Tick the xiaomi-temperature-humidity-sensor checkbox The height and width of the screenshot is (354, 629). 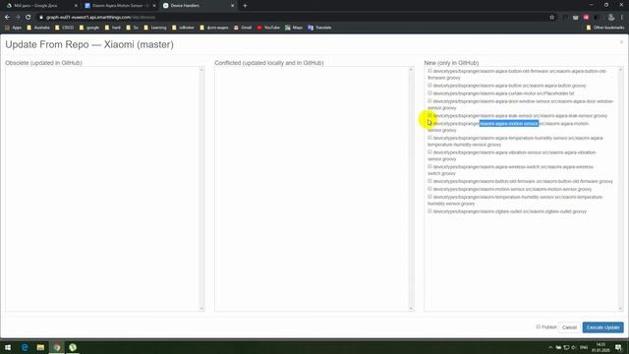coord(429,197)
